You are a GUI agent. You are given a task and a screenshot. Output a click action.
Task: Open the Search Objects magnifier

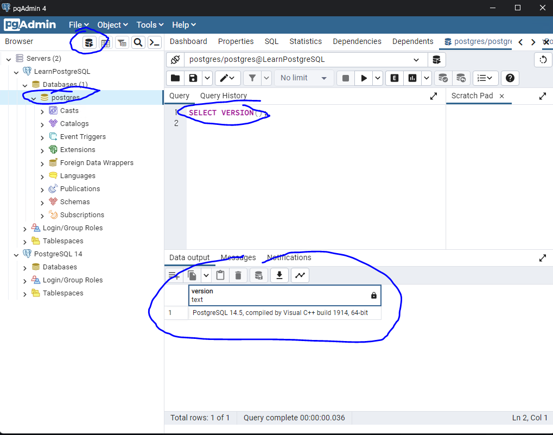(x=138, y=43)
